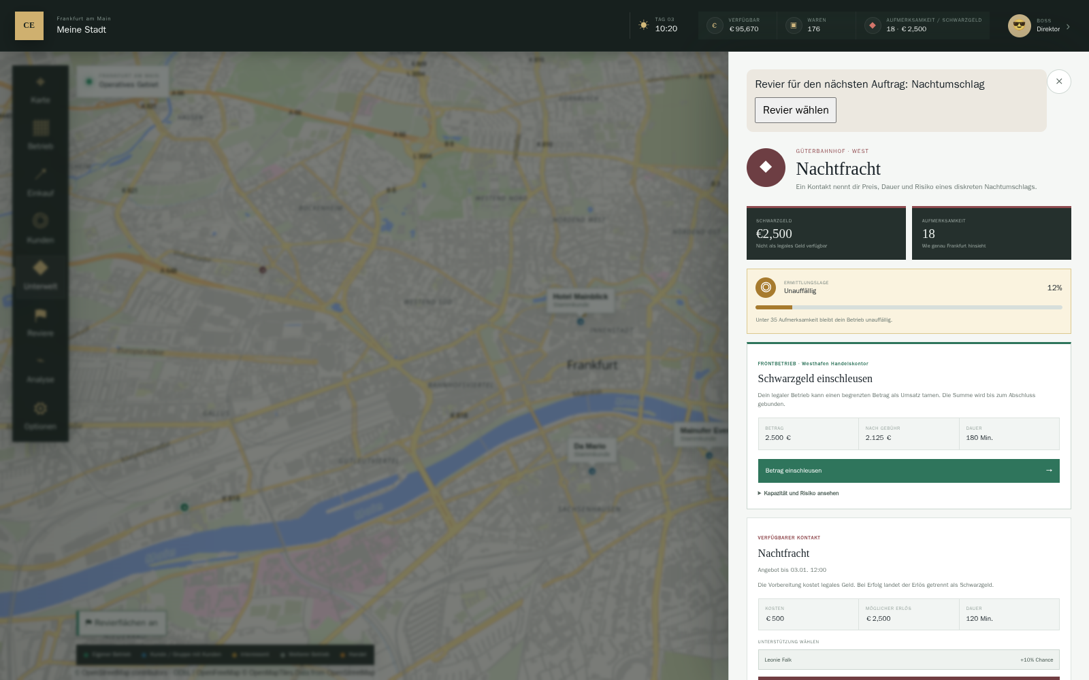This screenshot has height=680, width=1089.
Task: Click the Ermittlungslage progress bar
Action: [909, 307]
